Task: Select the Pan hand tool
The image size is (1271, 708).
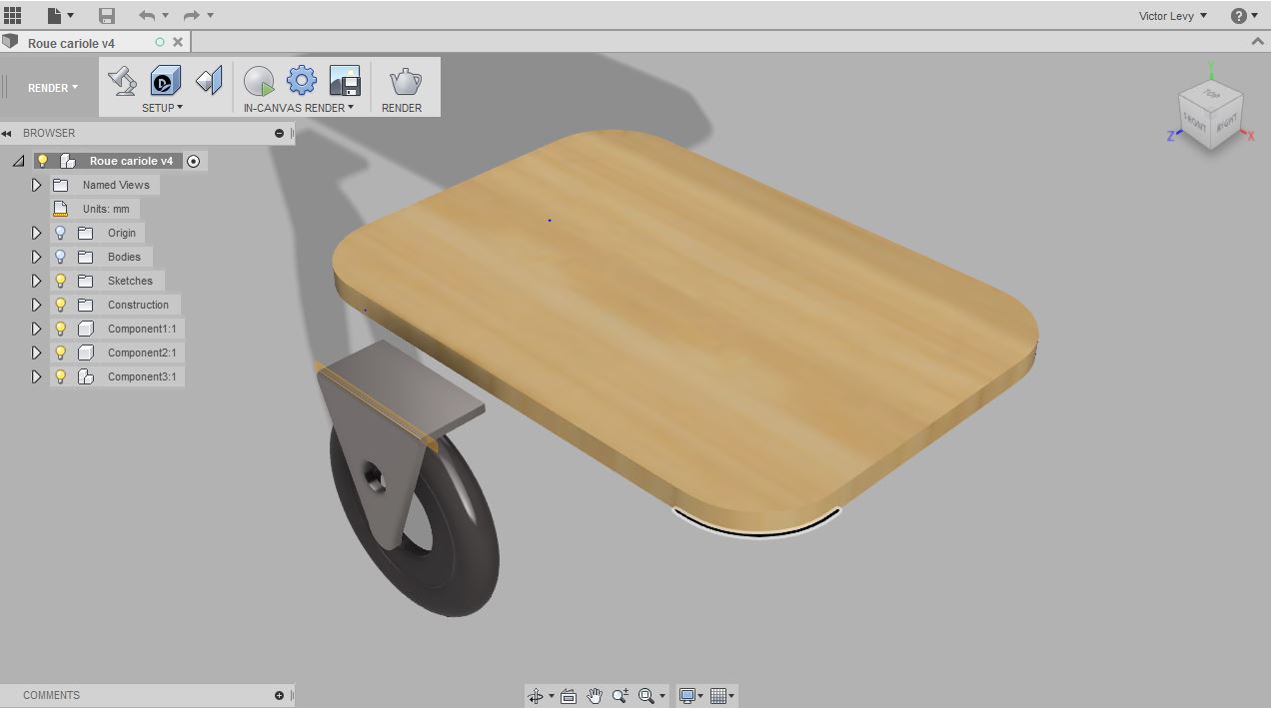Action: pos(595,696)
